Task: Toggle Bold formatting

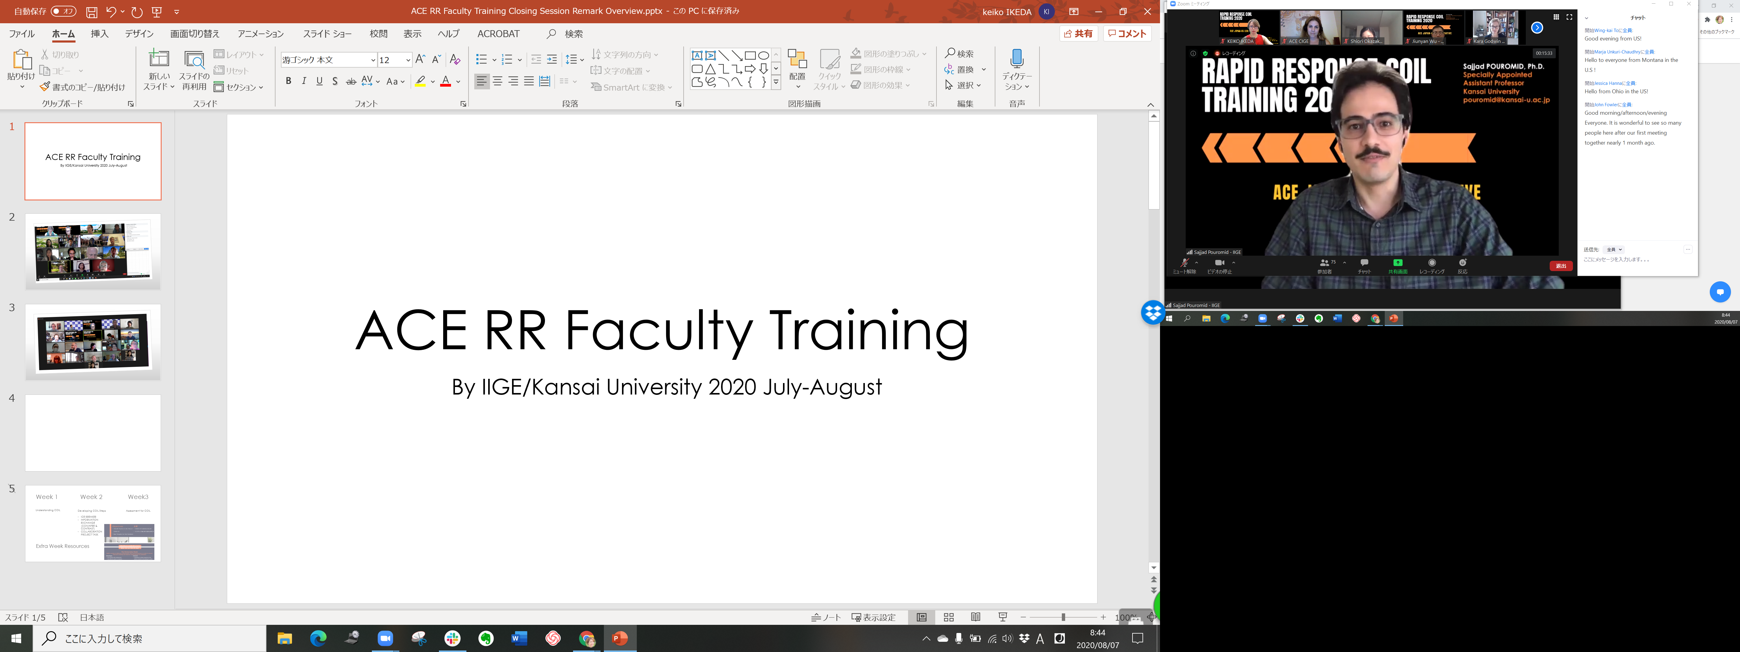Action: tap(288, 81)
